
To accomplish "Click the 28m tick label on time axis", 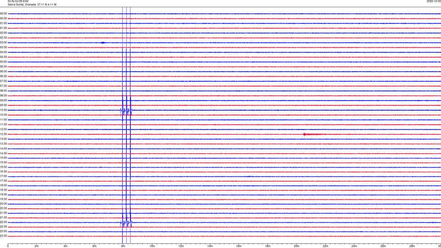I will [x=412, y=246].
